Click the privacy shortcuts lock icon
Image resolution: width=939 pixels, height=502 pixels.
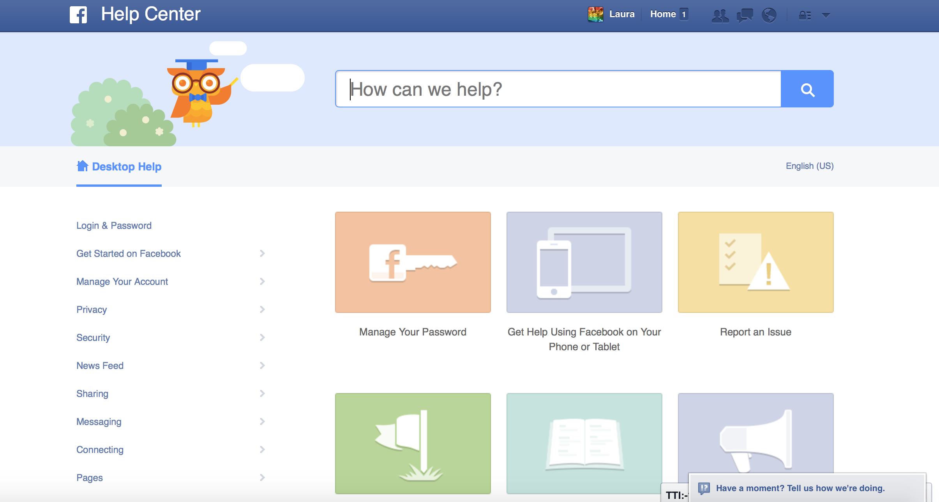point(805,16)
